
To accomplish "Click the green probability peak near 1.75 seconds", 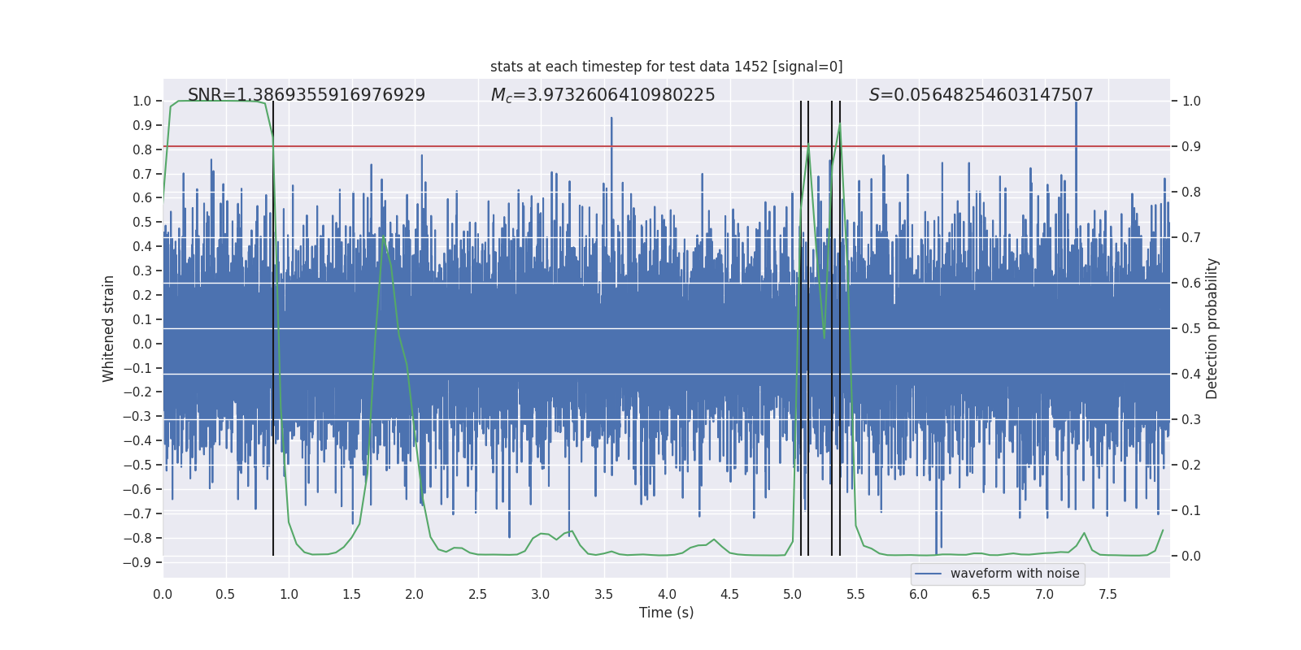I will pos(382,237).
